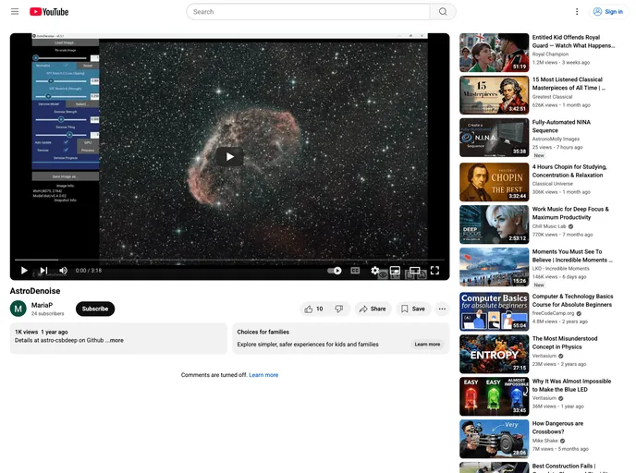Open the MariaP channel name link
Screen dimensions: 636x473
click(43, 305)
